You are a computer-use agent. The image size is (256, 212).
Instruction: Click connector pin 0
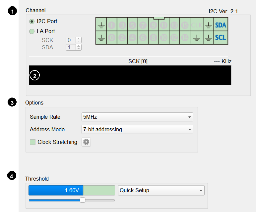point(112,38)
